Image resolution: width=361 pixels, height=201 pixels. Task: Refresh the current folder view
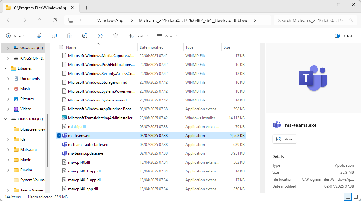coord(54,20)
